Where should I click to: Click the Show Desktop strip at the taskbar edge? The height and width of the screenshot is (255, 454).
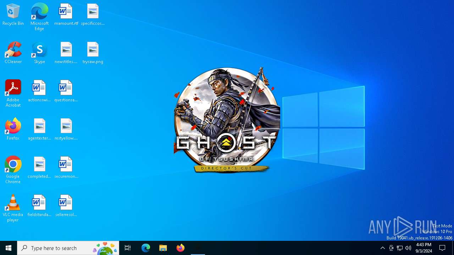click(x=453, y=248)
